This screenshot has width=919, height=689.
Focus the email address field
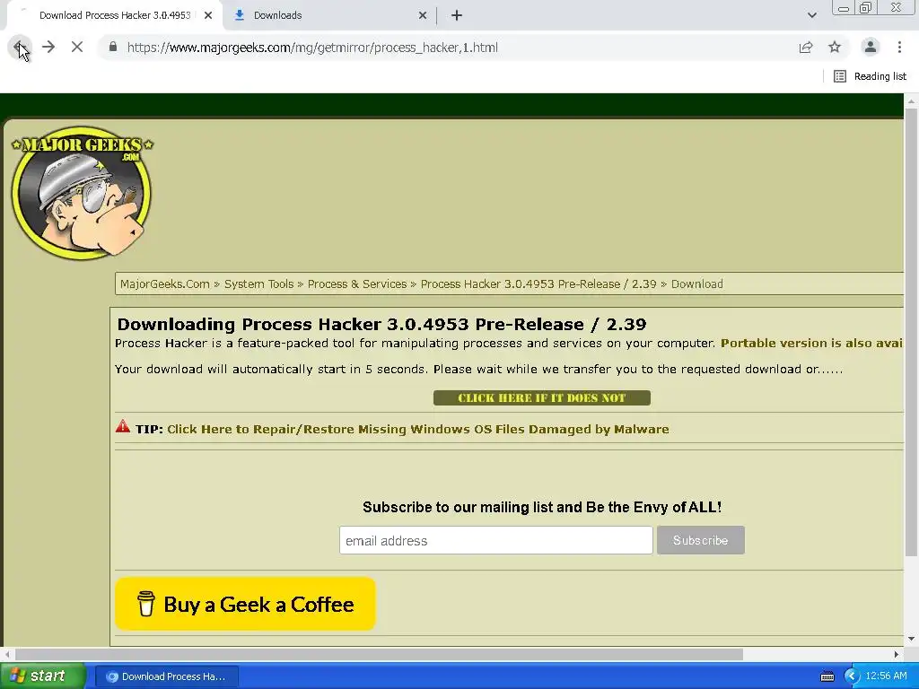tap(495, 540)
